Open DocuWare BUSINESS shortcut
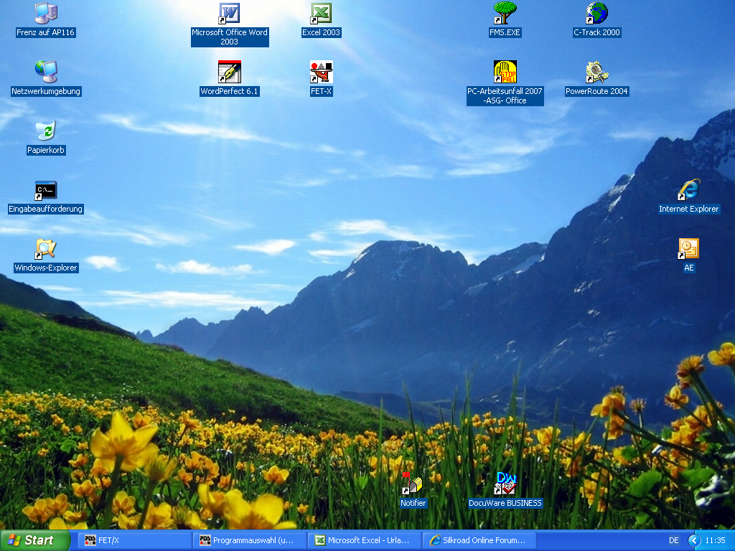Screen dimensions: 735x551 505,484
